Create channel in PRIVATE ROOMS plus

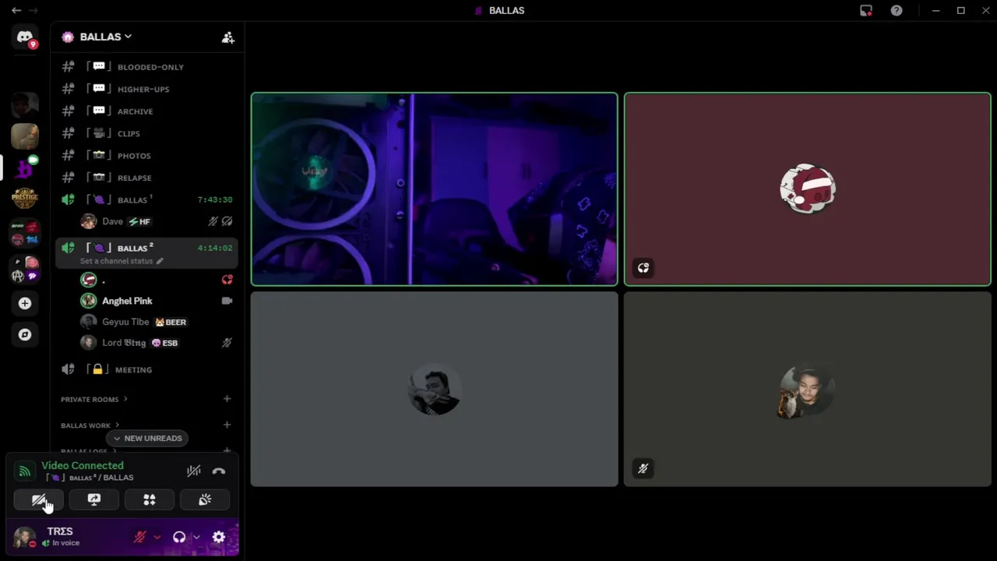click(x=227, y=399)
